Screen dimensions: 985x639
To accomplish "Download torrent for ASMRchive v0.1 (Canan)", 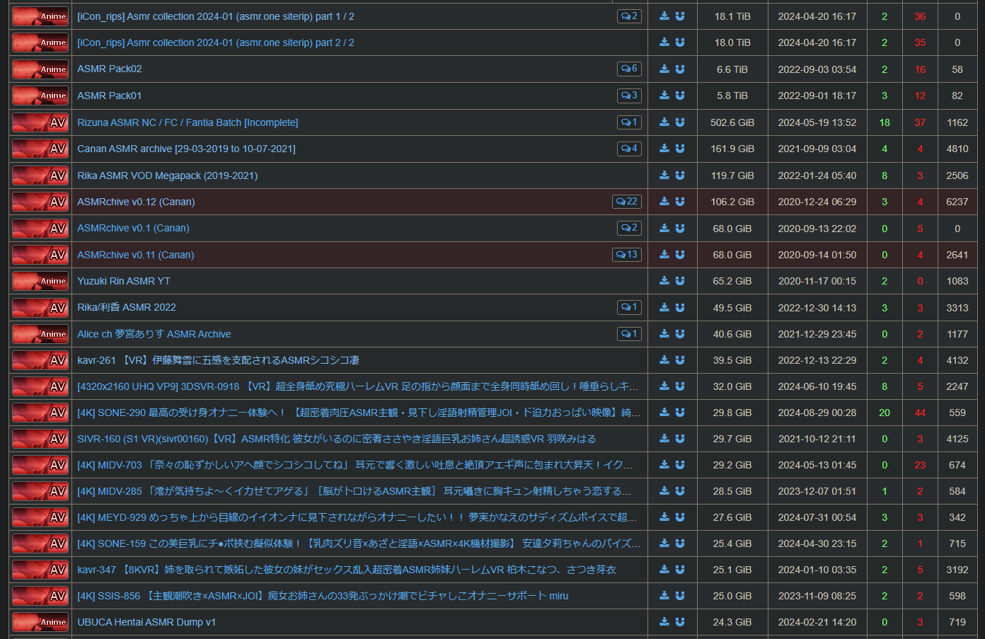I will pyautogui.click(x=664, y=228).
